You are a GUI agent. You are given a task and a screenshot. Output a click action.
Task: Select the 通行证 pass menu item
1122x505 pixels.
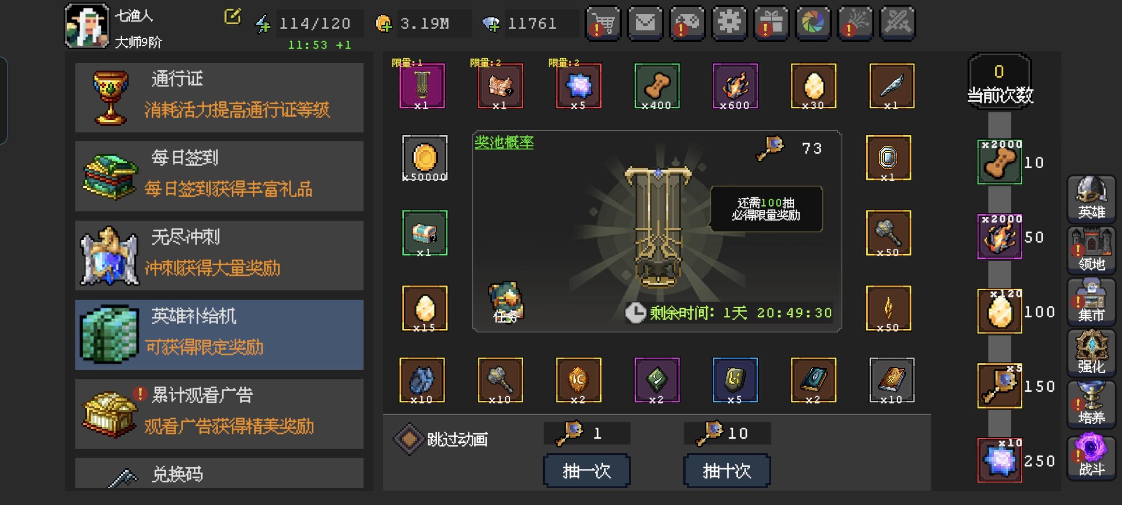click(x=219, y=98)
